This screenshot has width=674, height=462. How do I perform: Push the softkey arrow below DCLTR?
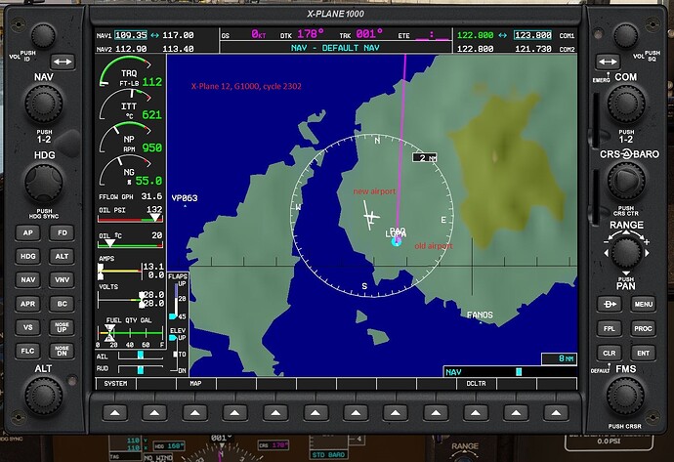pos(475,413)
